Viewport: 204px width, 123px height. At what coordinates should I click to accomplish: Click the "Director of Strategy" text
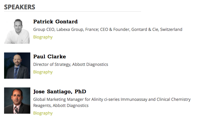(x=52, y=64)
